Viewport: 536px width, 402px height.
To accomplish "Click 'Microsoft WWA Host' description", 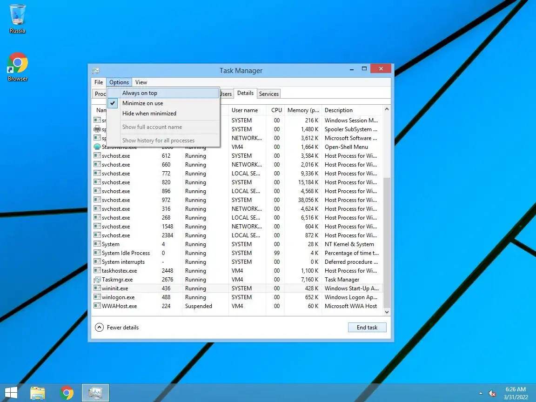I will (351, 306).
